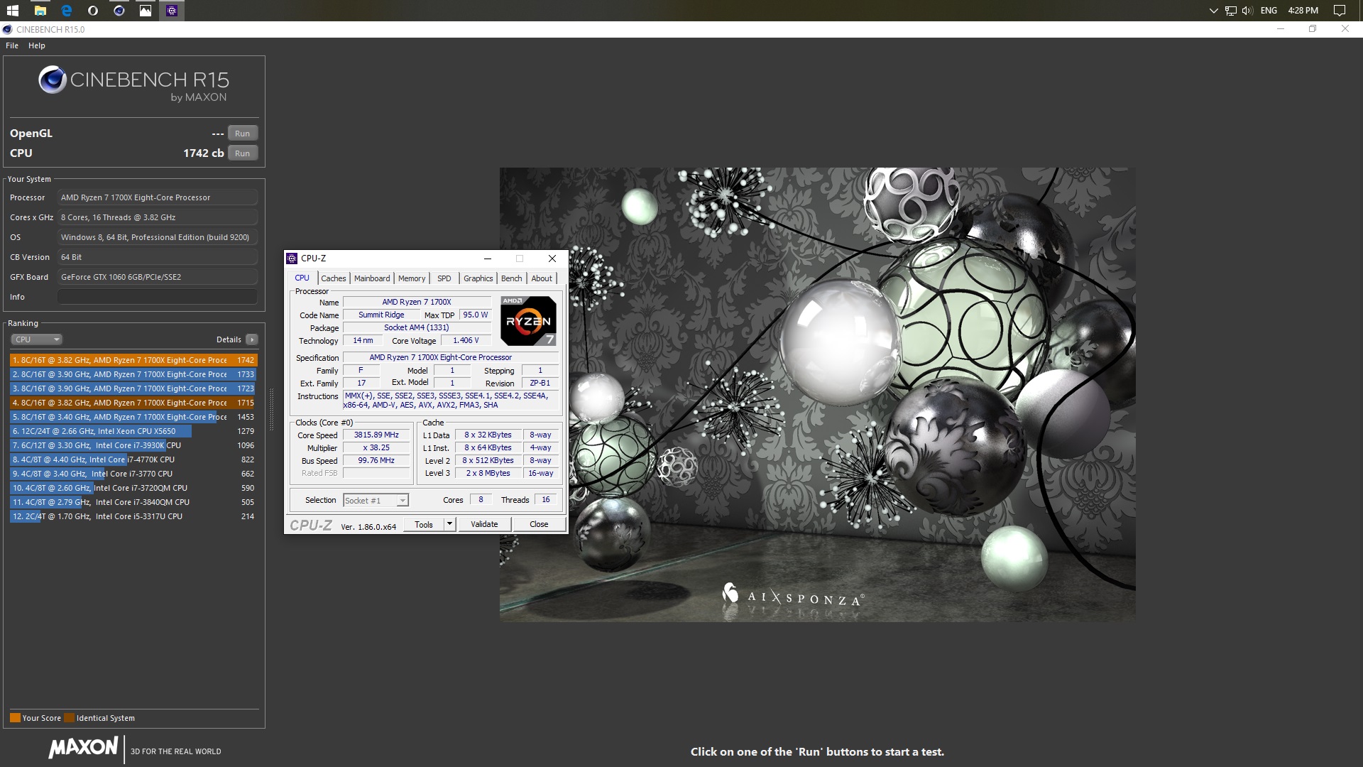Click the Tools button in CPU-Z

coord(424,525)
